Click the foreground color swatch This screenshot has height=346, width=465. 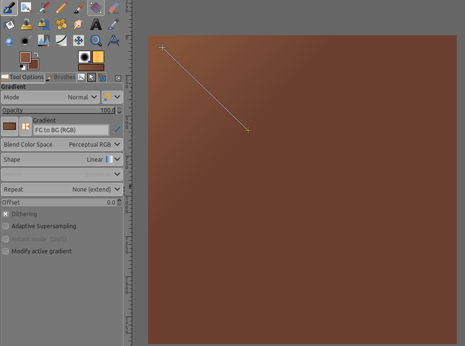25,57
